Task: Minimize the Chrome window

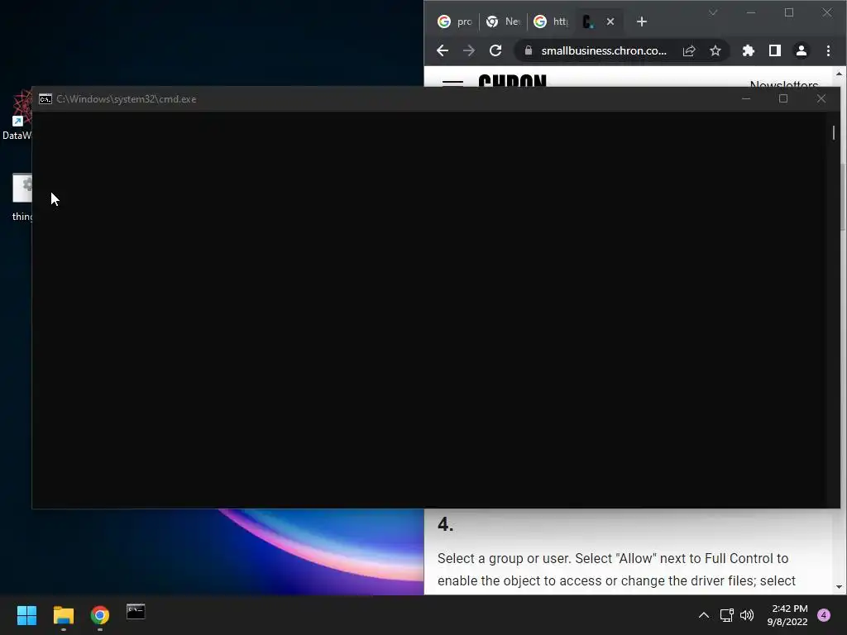Action: point(751,12)
